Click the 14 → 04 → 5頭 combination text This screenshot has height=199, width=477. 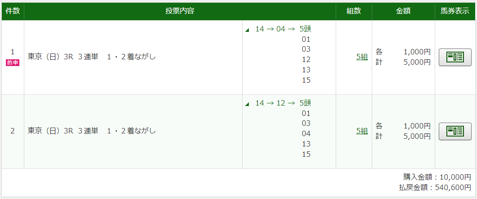283,29
